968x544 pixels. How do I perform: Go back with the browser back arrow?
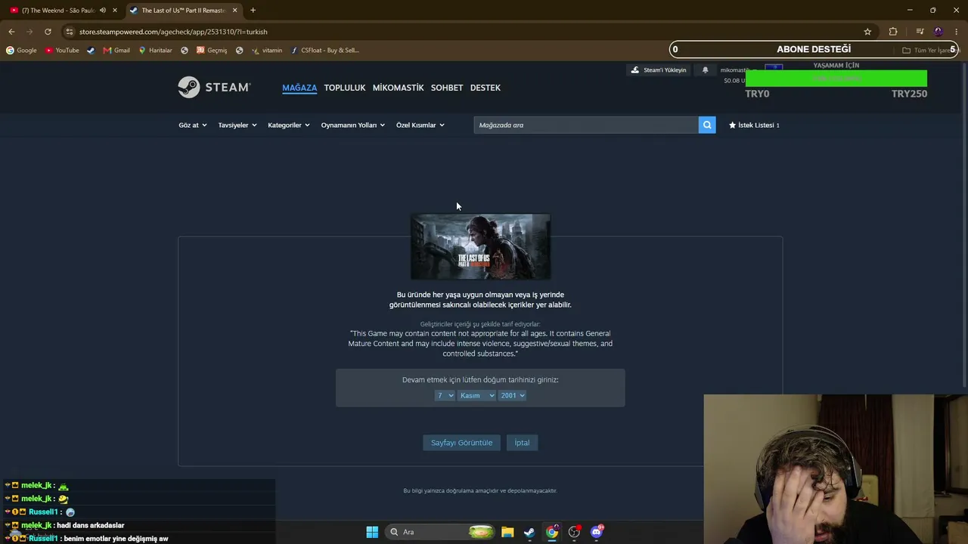[x=11, y=32]
